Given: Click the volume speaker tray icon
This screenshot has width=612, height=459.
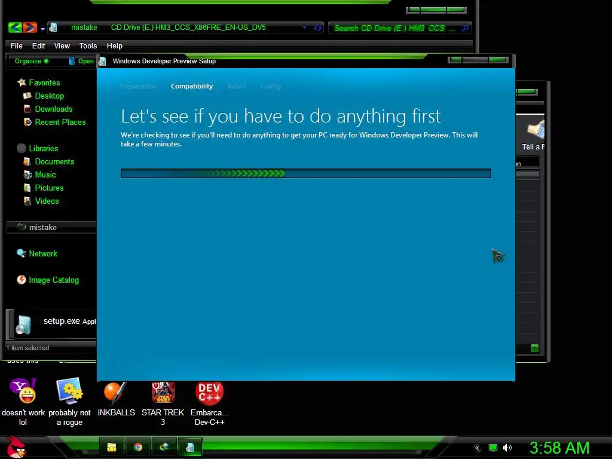Looking at the screenshot, I should pos(507,448).
